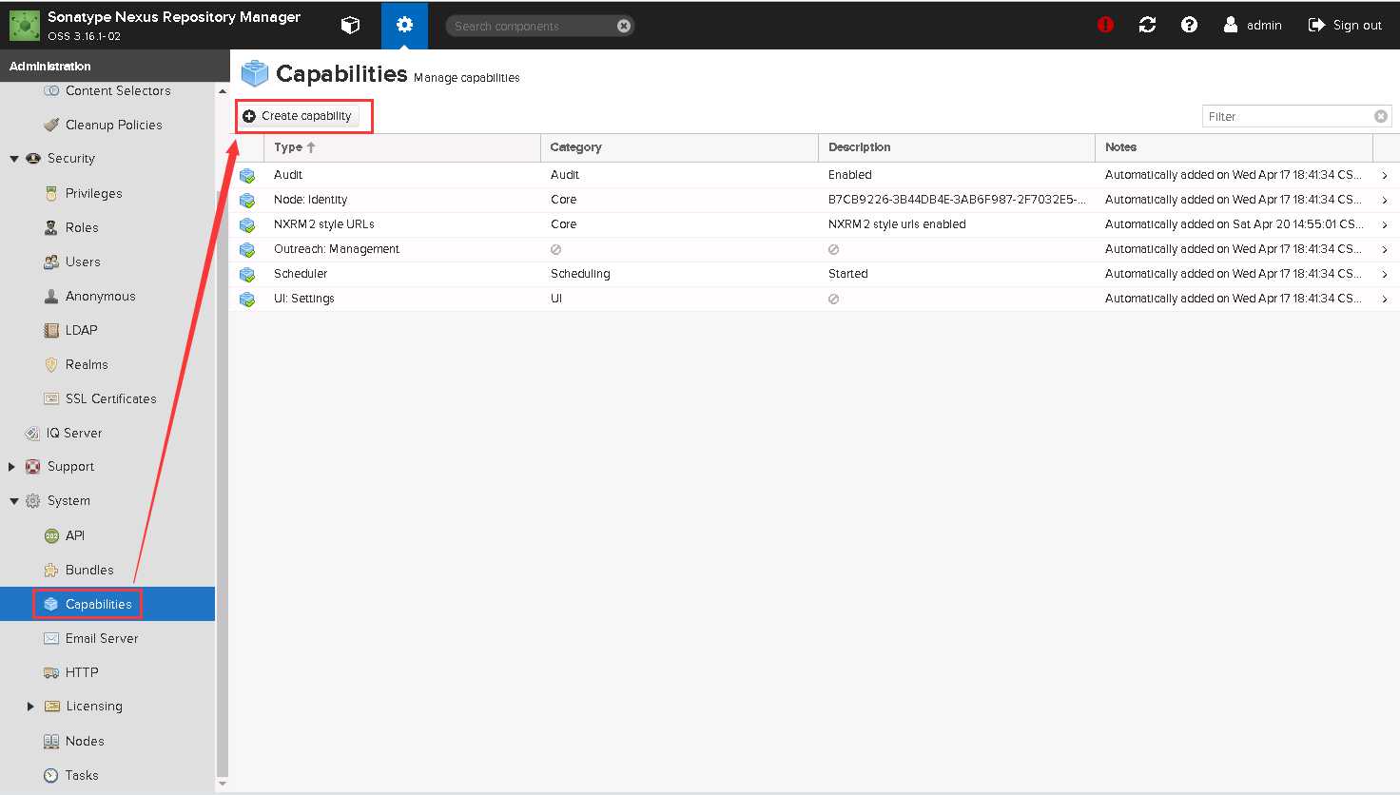The height and width of the screenshot is (795, 1400).
Task: Expand the Licensing tree node
Action: point(30,707)
